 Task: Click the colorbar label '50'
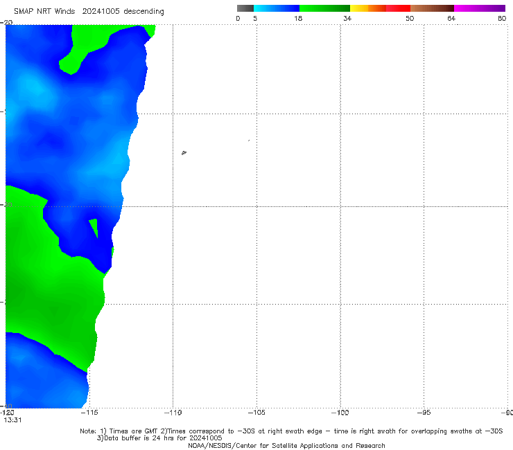tap(410, 19)
